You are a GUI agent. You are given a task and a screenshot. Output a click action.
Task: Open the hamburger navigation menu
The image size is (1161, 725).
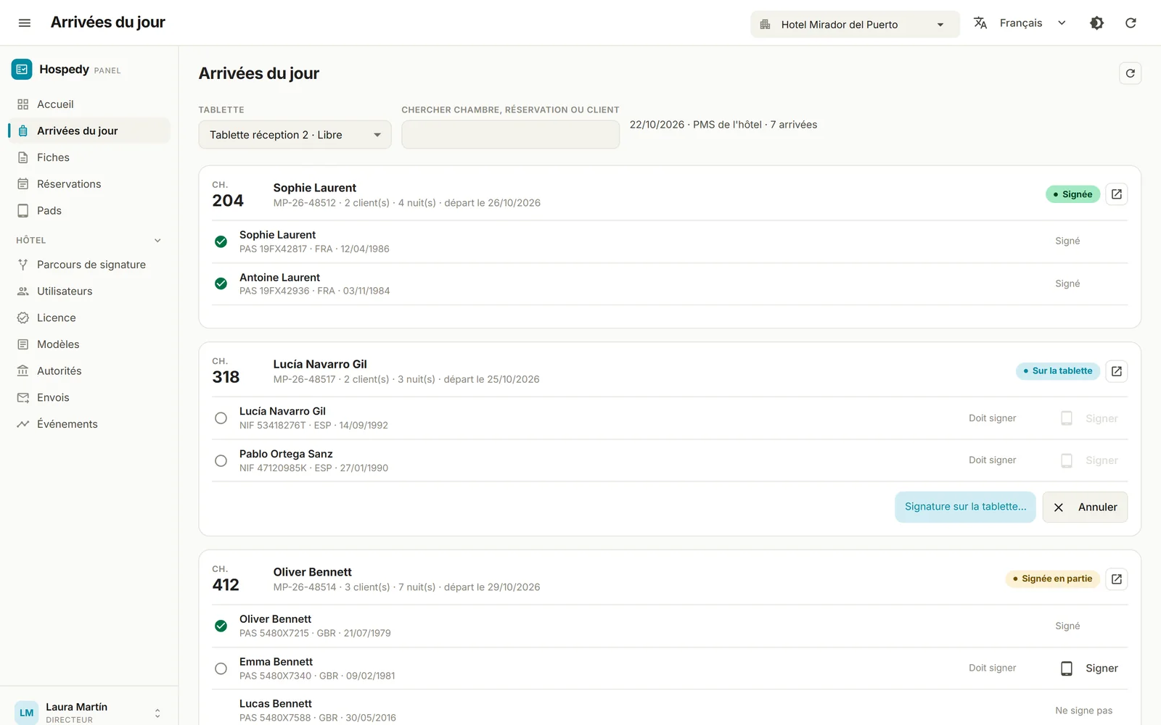[x=25, y=23]
